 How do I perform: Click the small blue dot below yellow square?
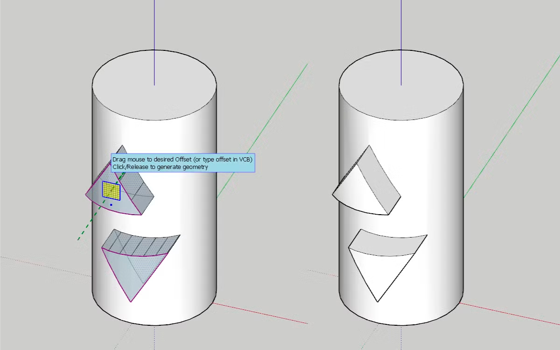pyautogui.click(x=111, y=205)
